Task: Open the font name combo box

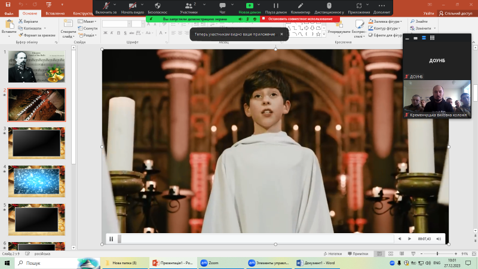Action: pyautogui.click(x=117, y=24)
